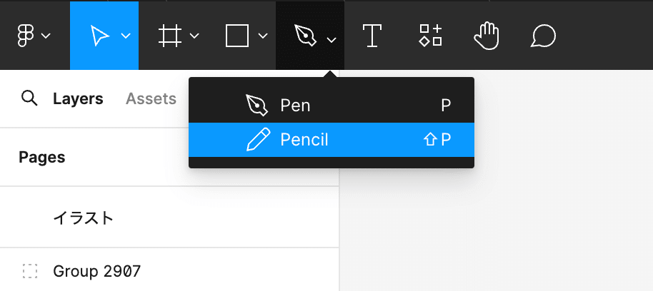653x291 pixels.
Task: Switch to the Layers tab
Action: pyautogui.click(x=78, y=99)
